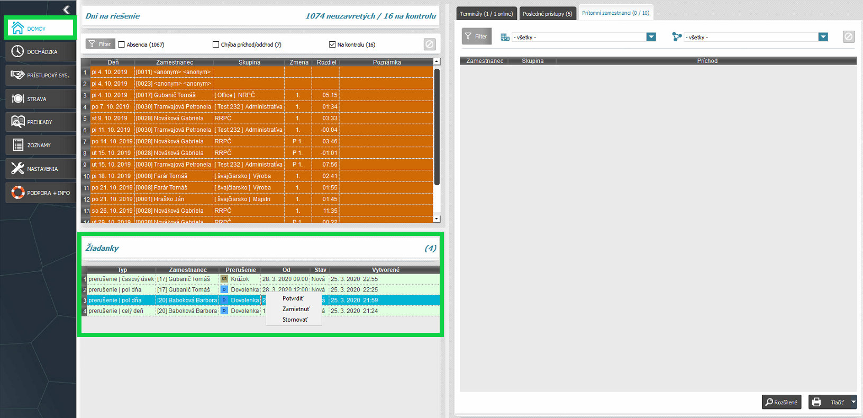Open the DOCHÁDZKA attendance section
This screenshot has height=418, width=863.
[41, 51]
